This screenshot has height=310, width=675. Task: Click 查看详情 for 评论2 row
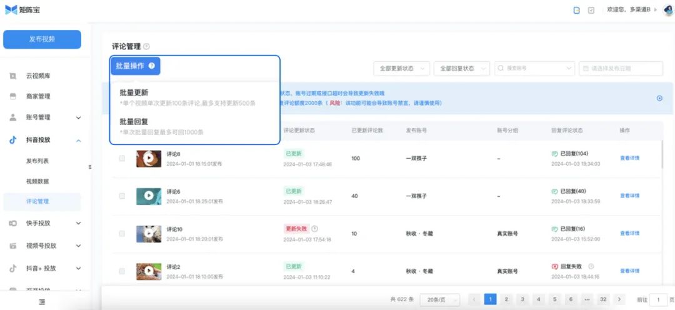[629, 271]
